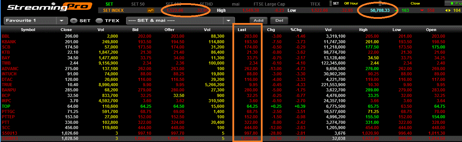Click the market value 50,708.33
462x142 pixels.
[x=380, y=10]
